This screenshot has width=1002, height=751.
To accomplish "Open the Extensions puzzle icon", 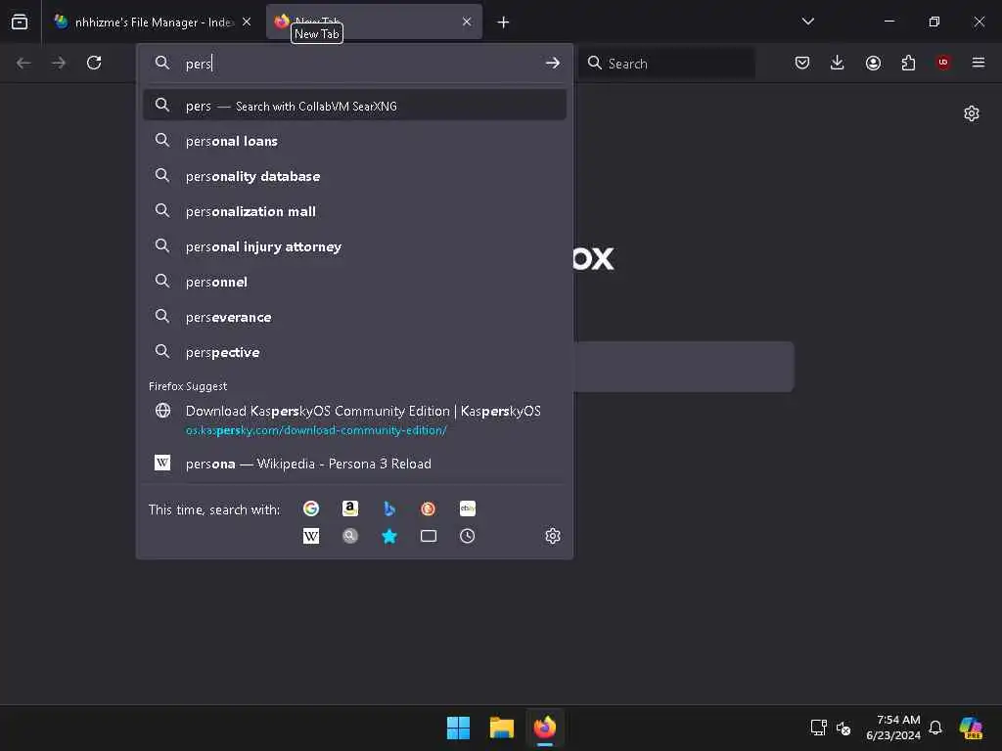I will coord(908,63).
